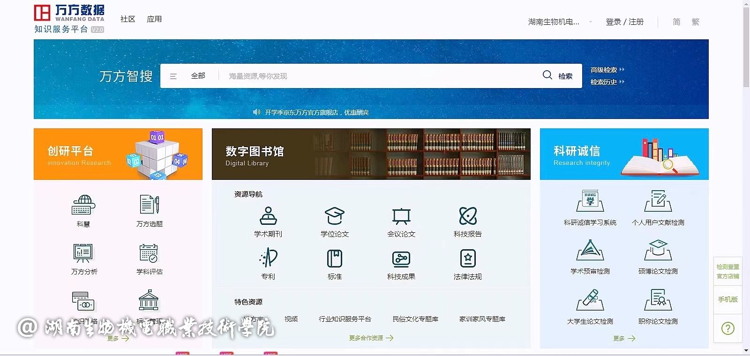Open 硕博论文检测 icon
750x356 pixels.
click(x=658, y=250)
